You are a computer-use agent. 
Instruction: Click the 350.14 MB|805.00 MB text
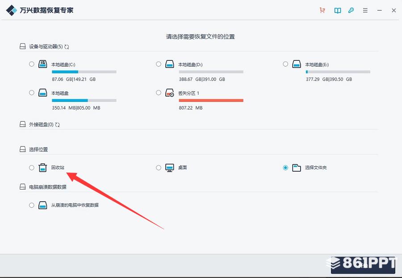point(76,108)
